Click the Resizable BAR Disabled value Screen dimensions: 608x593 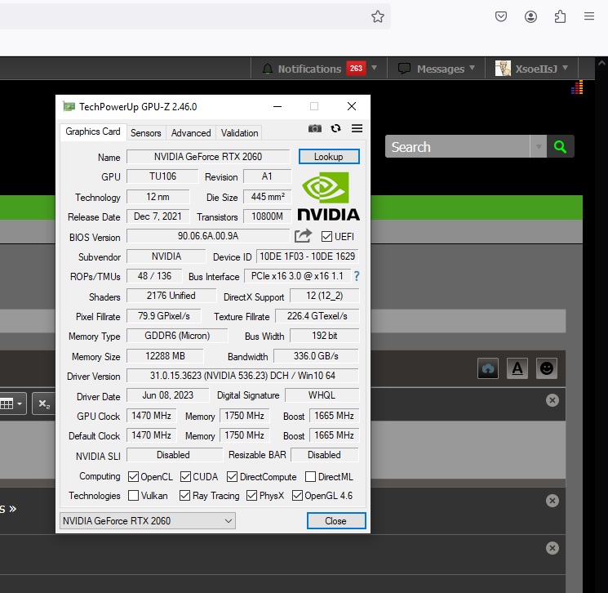[x=324, y=455]
